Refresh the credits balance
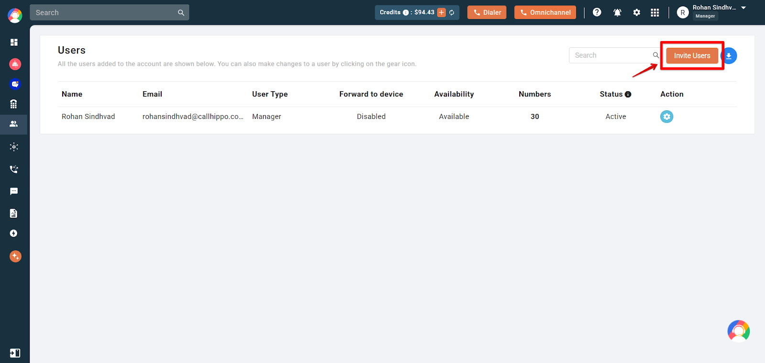The image size is (765, 363). pos(452,12)
